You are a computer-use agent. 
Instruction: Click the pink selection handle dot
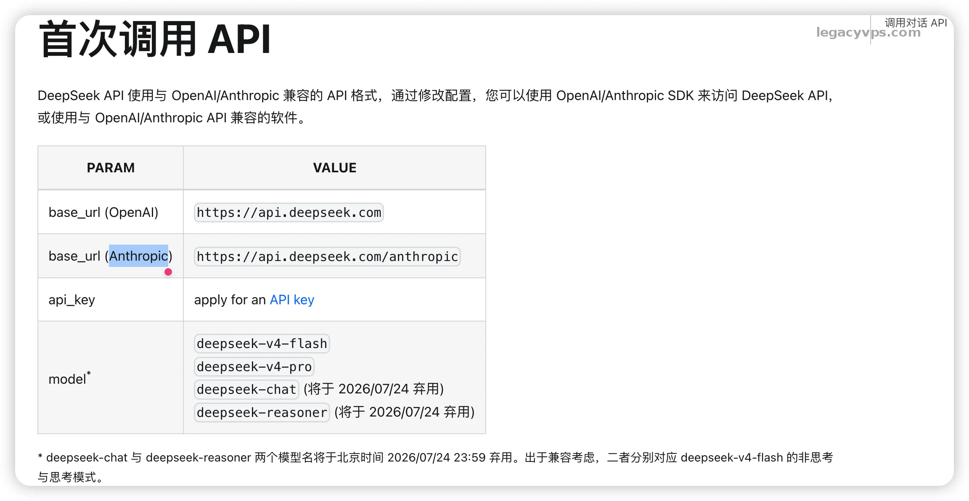pyautogui.click(x=168, y=272)
